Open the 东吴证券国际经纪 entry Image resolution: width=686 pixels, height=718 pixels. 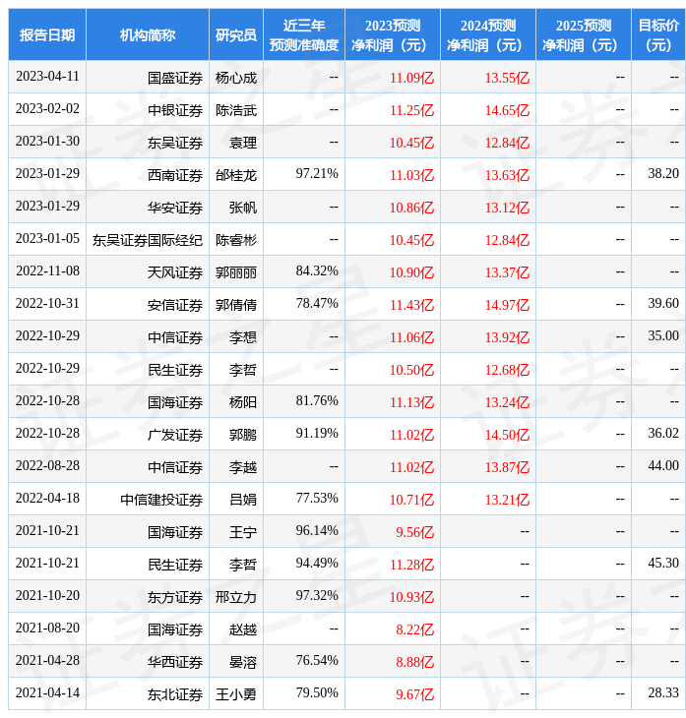pos(148,240)
